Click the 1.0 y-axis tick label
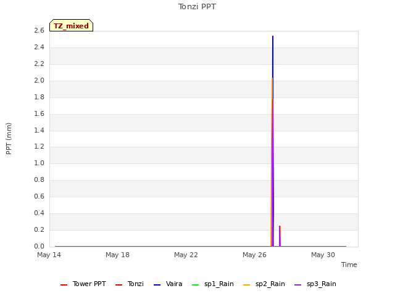This screenshot has height=296, width=395. click(39, 163)
